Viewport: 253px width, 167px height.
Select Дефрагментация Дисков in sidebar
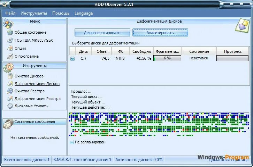pyautogui.click(x=37, y=84)
